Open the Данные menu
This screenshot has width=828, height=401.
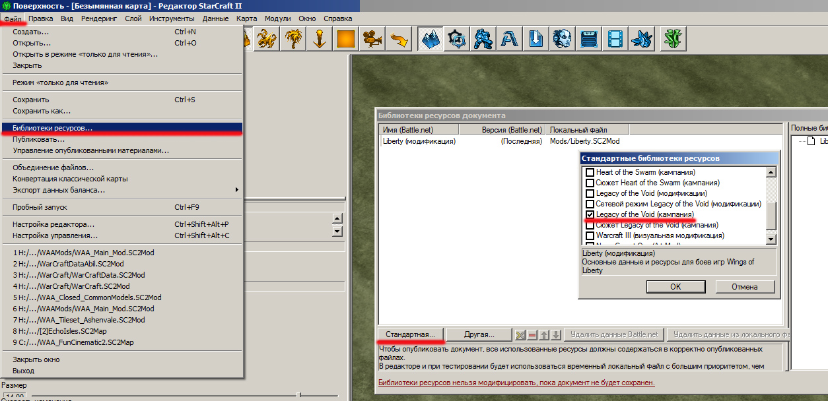click(x=216, y=18)
